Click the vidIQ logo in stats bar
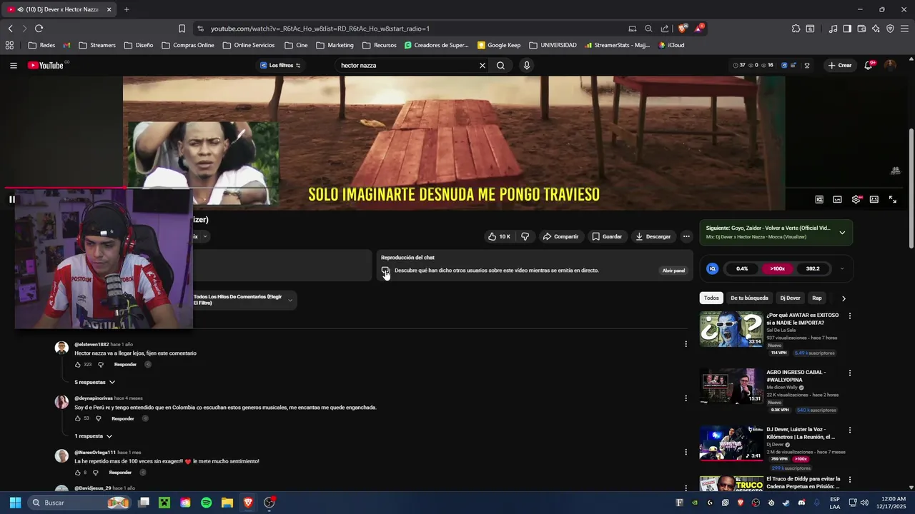The height and width of the screenshot is (514, 915). [x=712, y=268]
